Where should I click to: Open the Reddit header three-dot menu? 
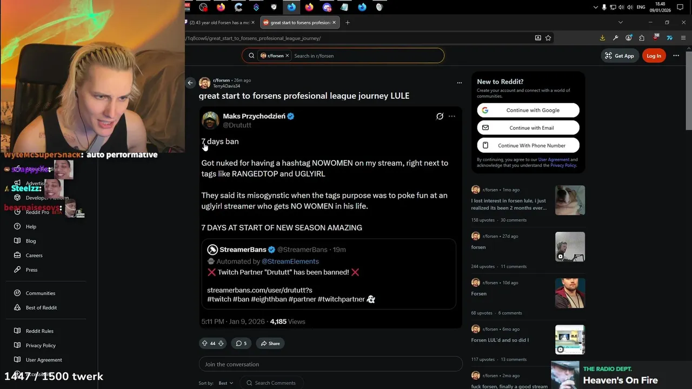click(x=676, y=56)
